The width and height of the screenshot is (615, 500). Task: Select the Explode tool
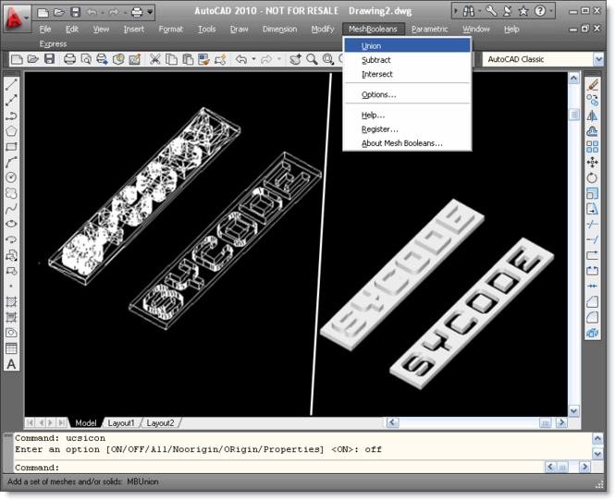[x=592, y=333]
